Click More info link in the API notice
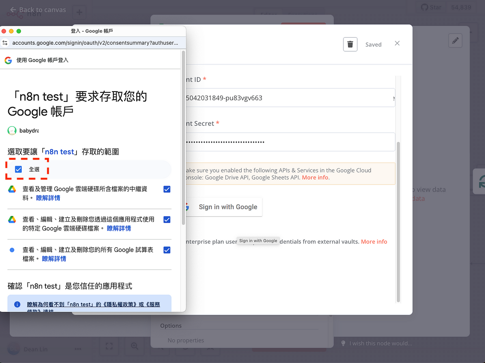The height and width of the screenshot is (363, 485). click(315, 177)
